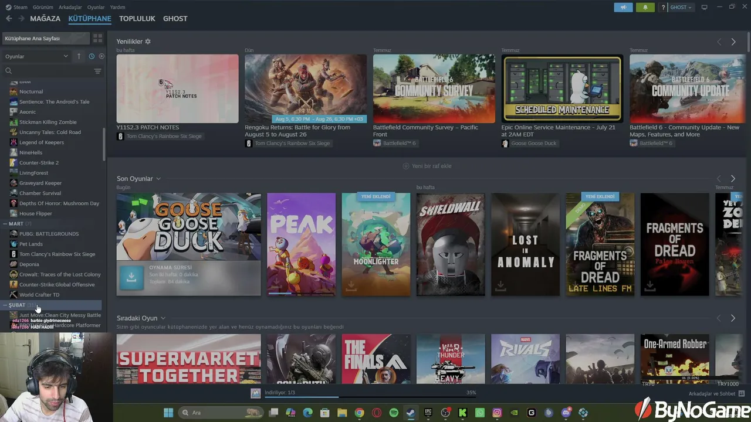Select PUBG: BATTLEGROUNDS in the list
Screen dimensions: 751x422
tap(49, 234)
